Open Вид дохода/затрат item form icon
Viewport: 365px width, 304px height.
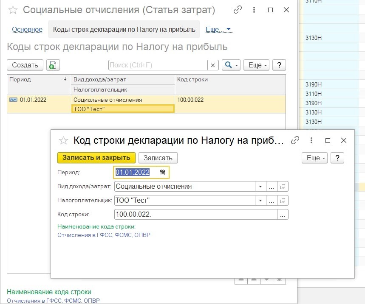point(283,186)
